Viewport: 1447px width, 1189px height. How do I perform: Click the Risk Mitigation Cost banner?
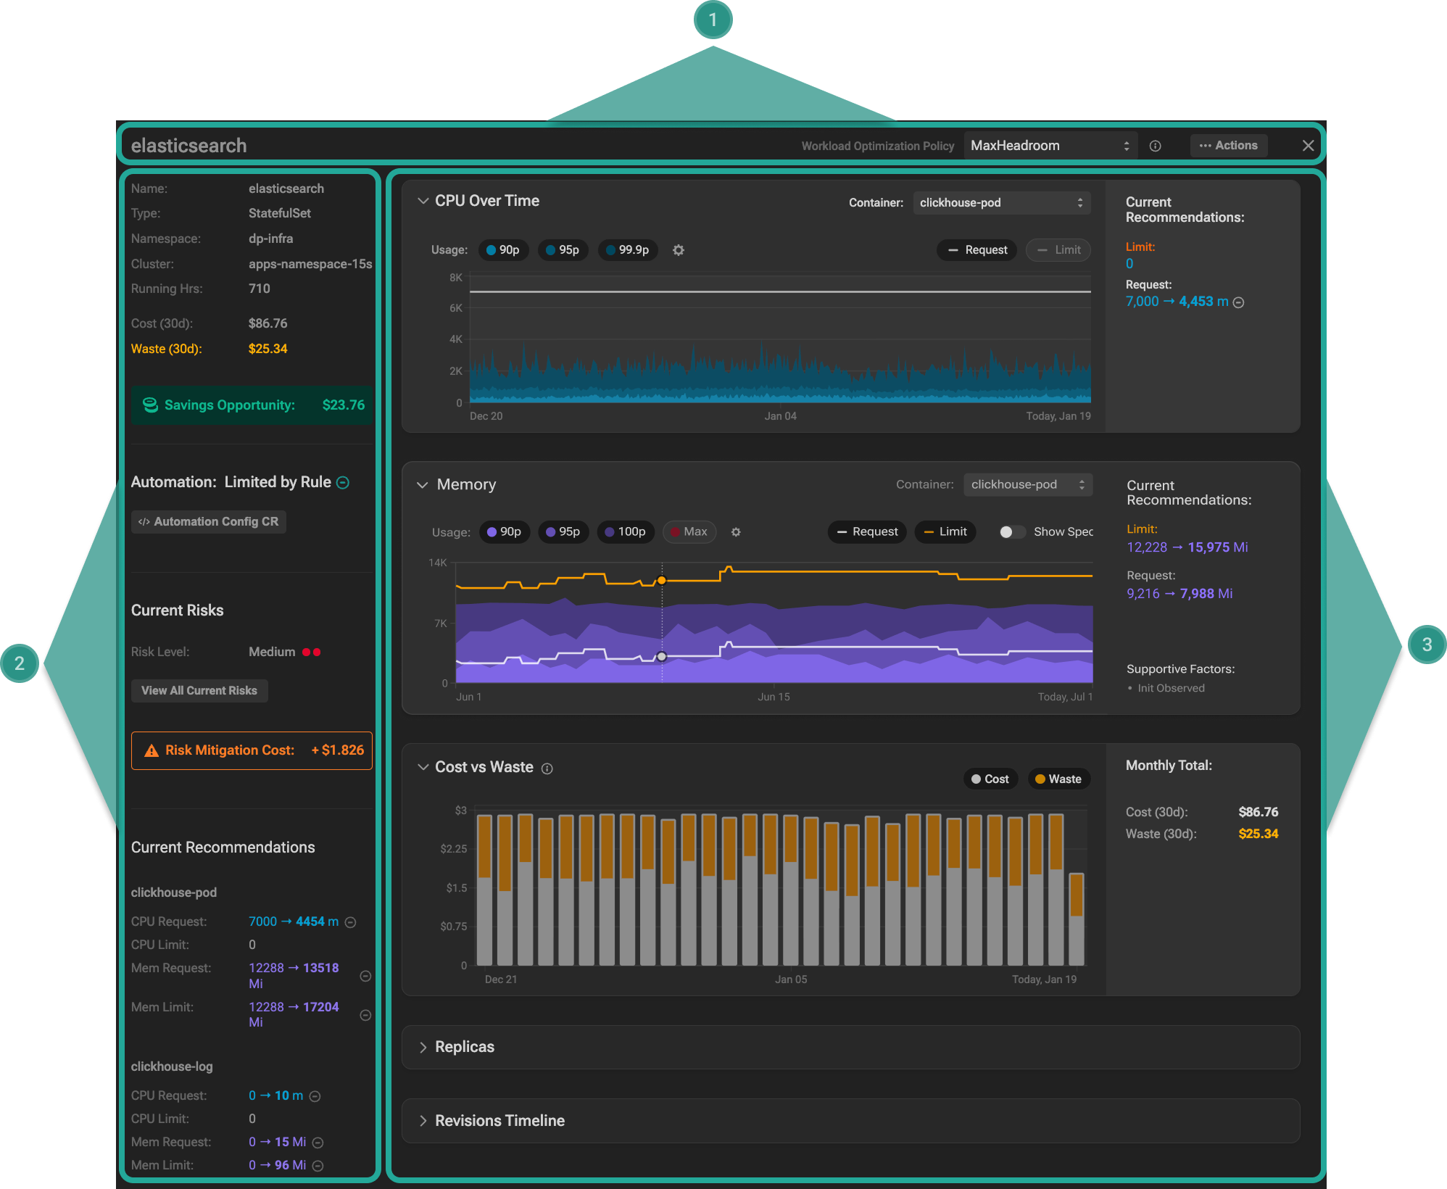pyautogui.click(x=252, y=750)
